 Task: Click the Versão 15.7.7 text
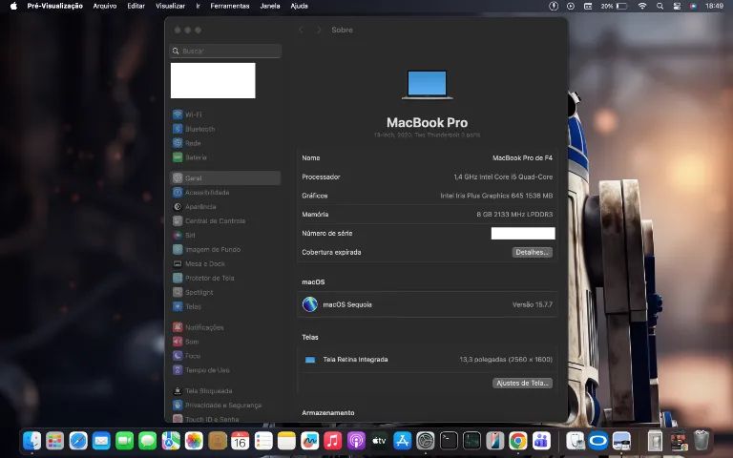[533, 304]
